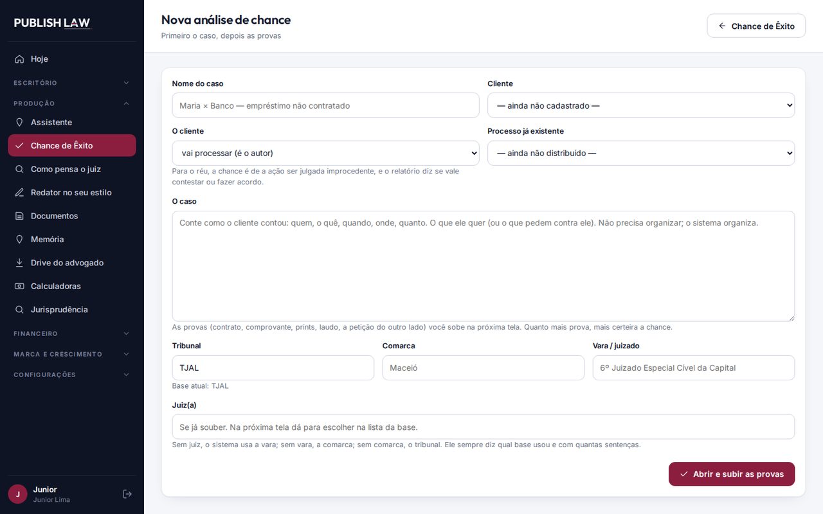Click the Documentos file icon
Viewport: 823px width, 514px height.
point(19,216)
